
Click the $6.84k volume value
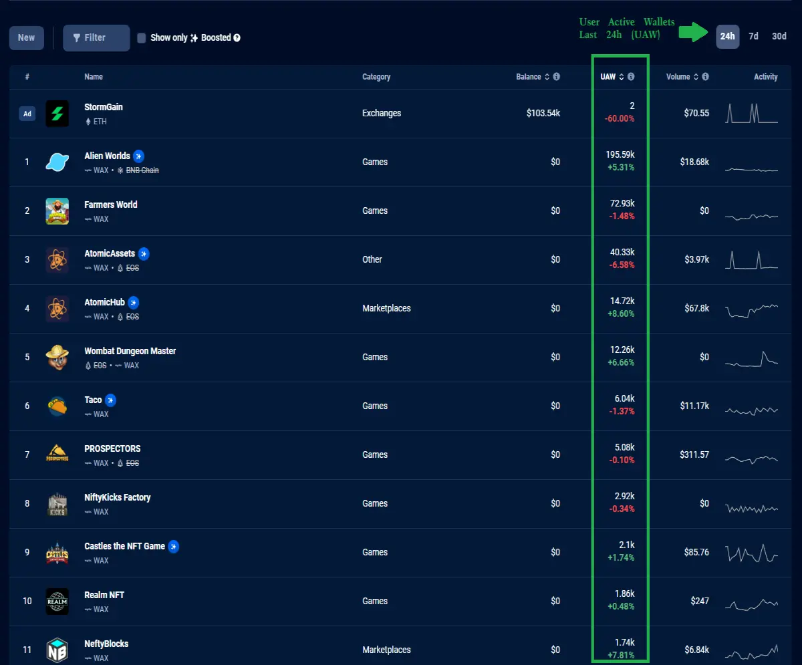click(x=696, y=650)
